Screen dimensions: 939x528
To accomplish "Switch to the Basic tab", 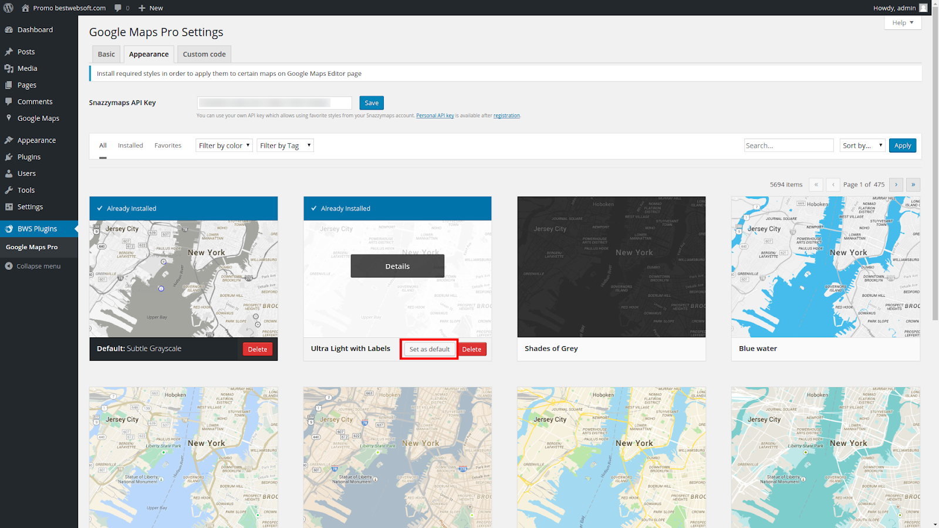I will 106,54.
